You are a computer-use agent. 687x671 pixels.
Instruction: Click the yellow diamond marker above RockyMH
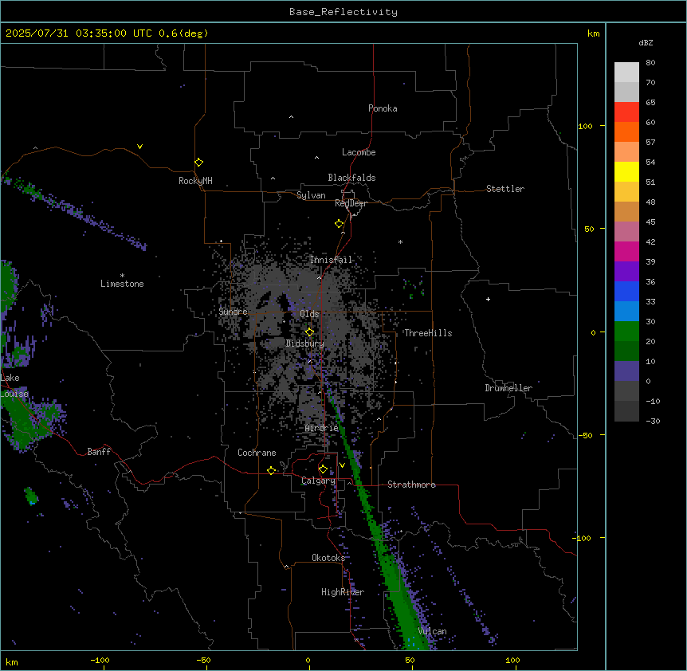point(199,163)
